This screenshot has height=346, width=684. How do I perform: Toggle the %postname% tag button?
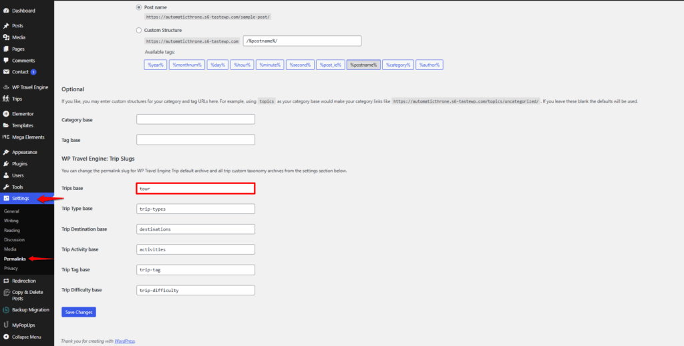point(363,65)
